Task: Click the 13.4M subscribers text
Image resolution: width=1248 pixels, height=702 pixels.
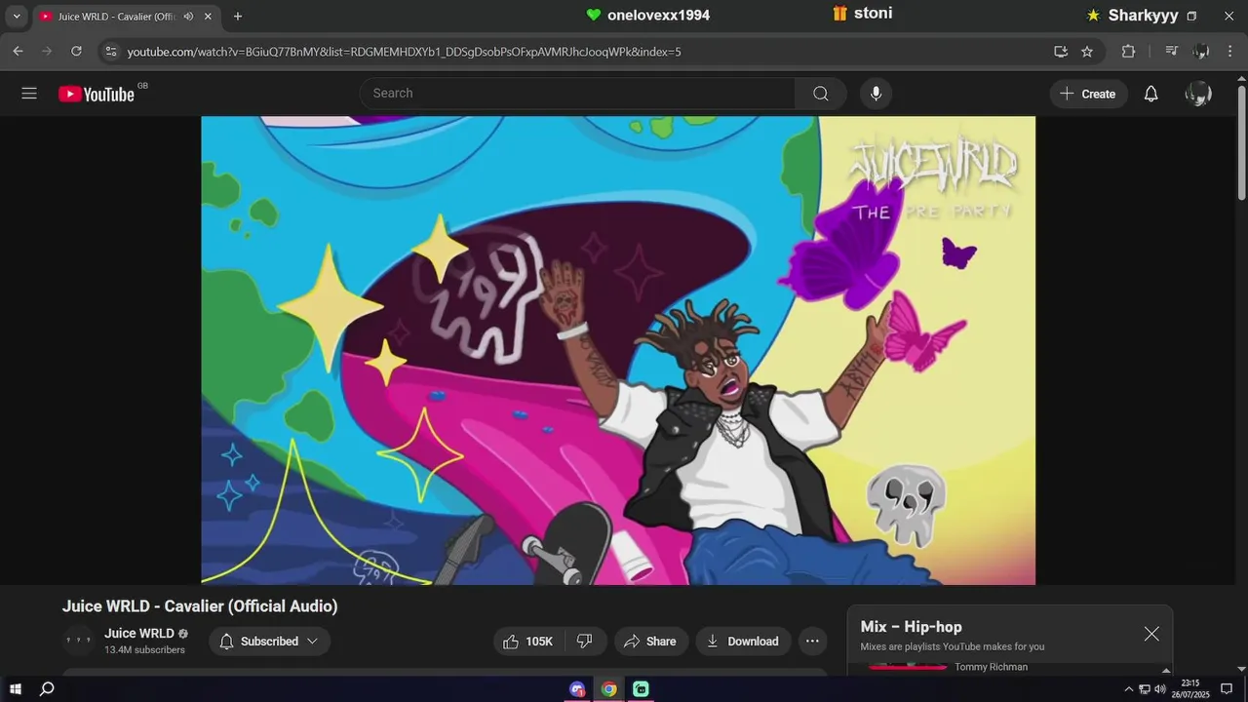Action: pyautogui.click(x=144, y=650)
